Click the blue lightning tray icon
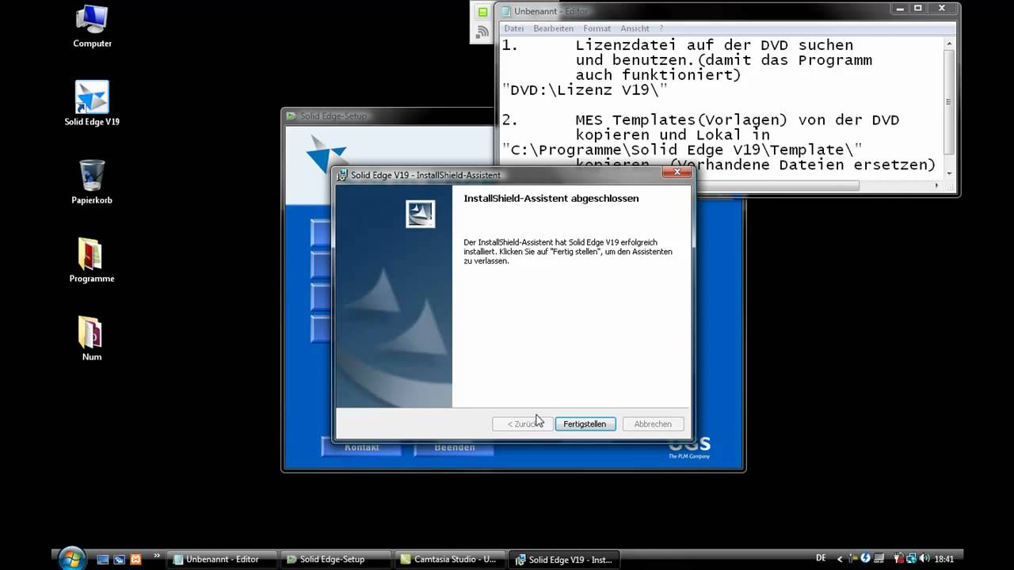Image resolution: width=1014 pixels, height=570 pixels. tap(865, 559)
